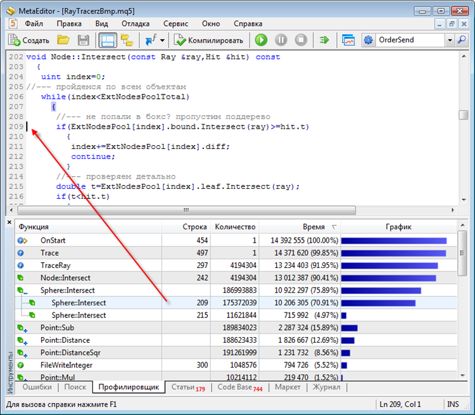Open the Правка menu
Screen dimensions: 475x415
[69, 23]
